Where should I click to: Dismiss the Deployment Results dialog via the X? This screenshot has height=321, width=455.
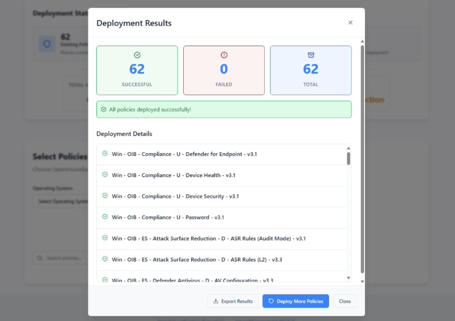(x=350, y=22)
